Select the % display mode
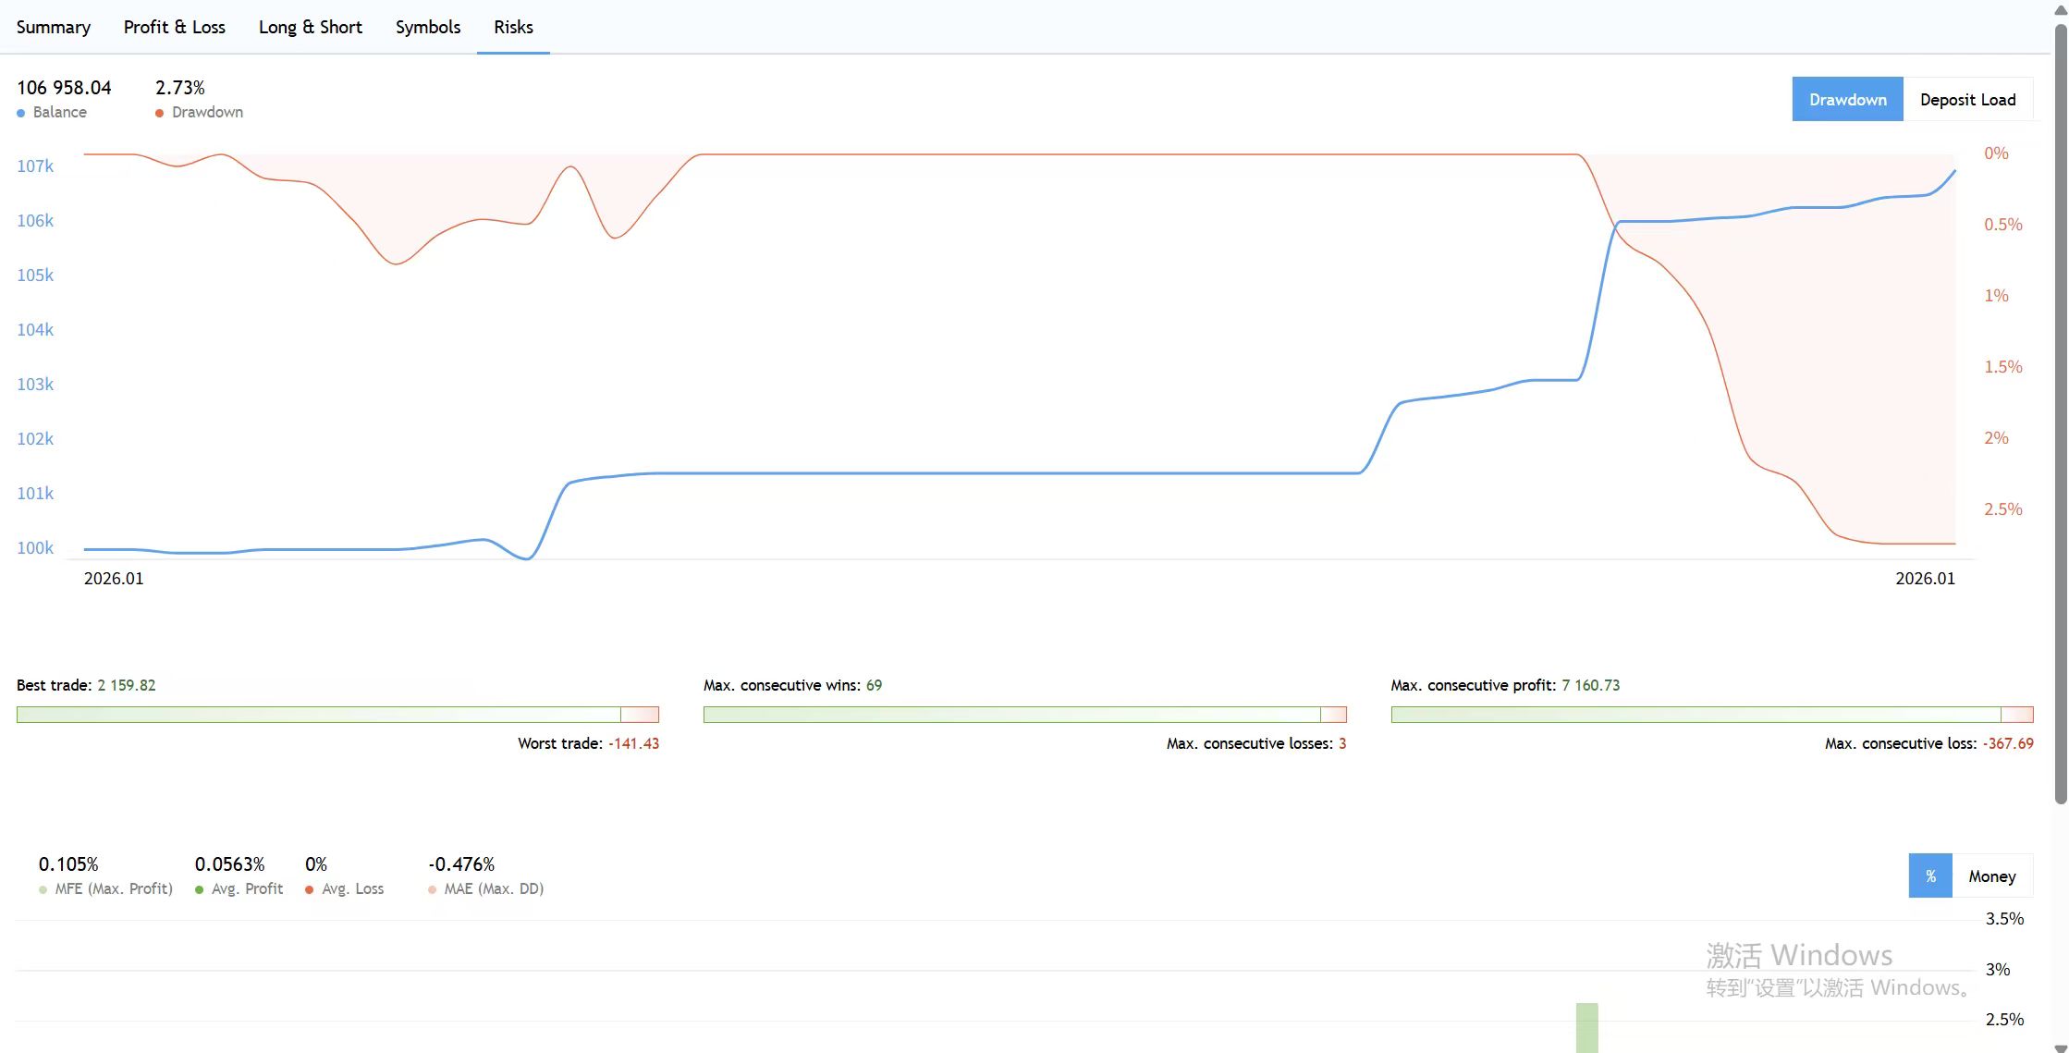Viewport: 2069px width, 1053px height. [x=1930, y=875]
